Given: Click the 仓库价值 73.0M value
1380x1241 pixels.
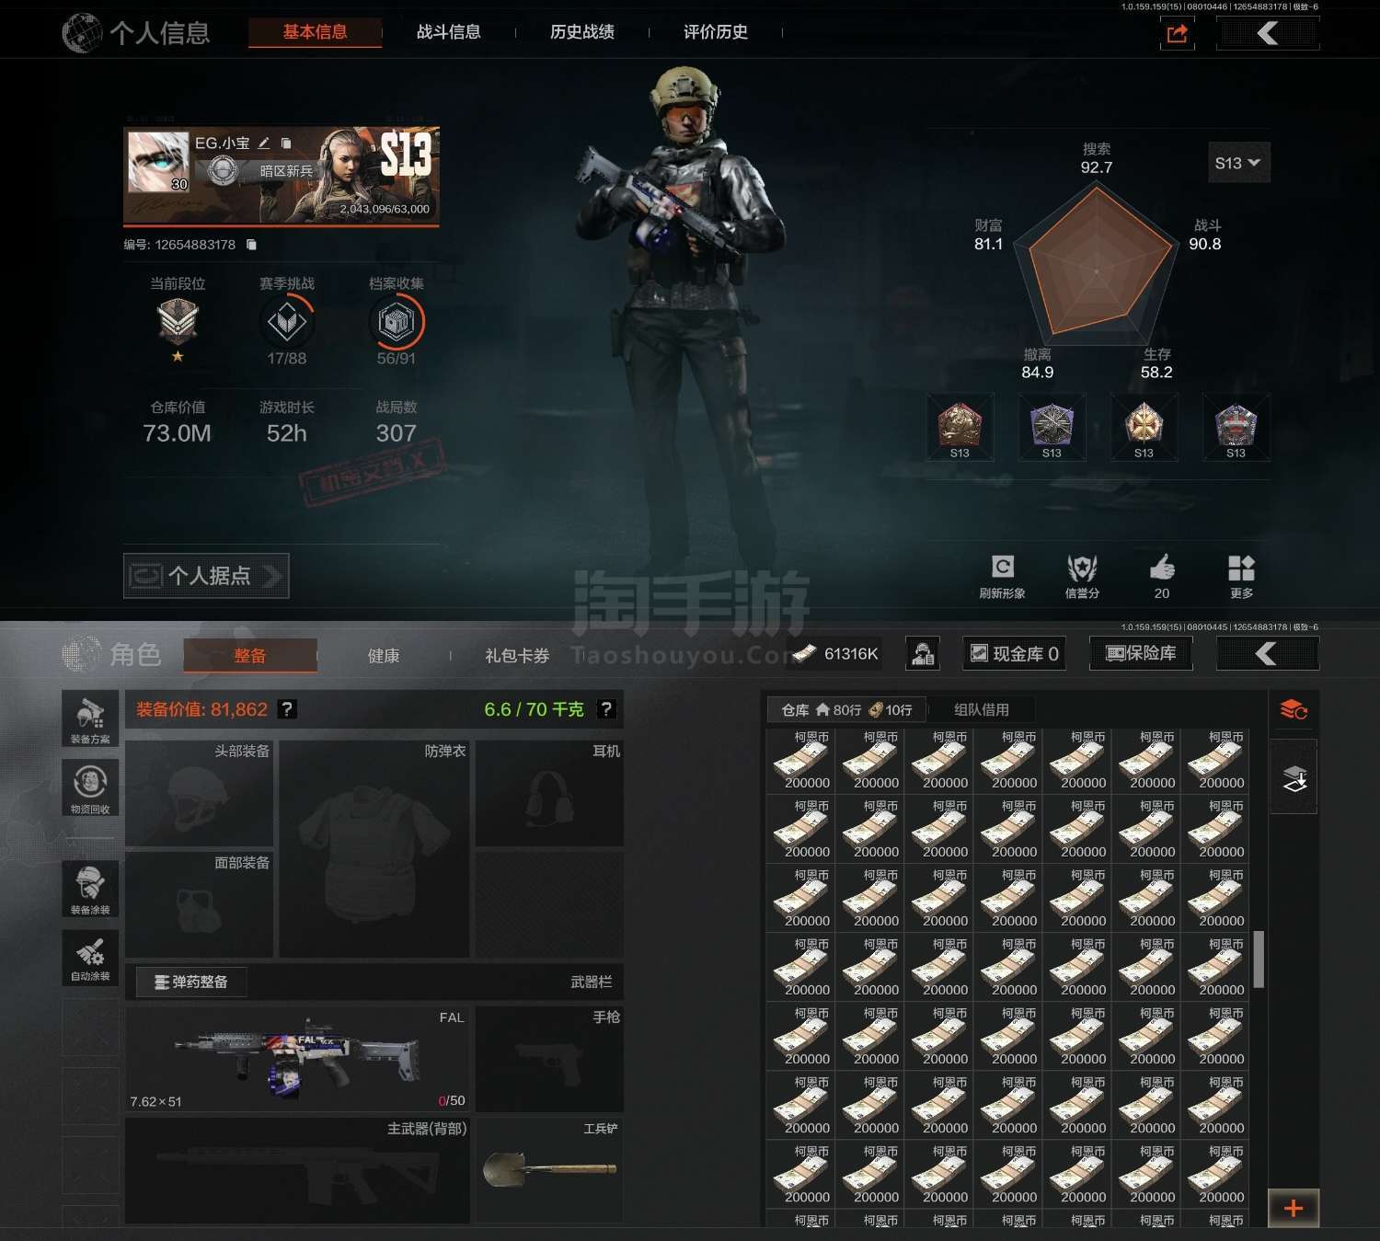Looking at the screenshot, I should [x=177, y=433].
